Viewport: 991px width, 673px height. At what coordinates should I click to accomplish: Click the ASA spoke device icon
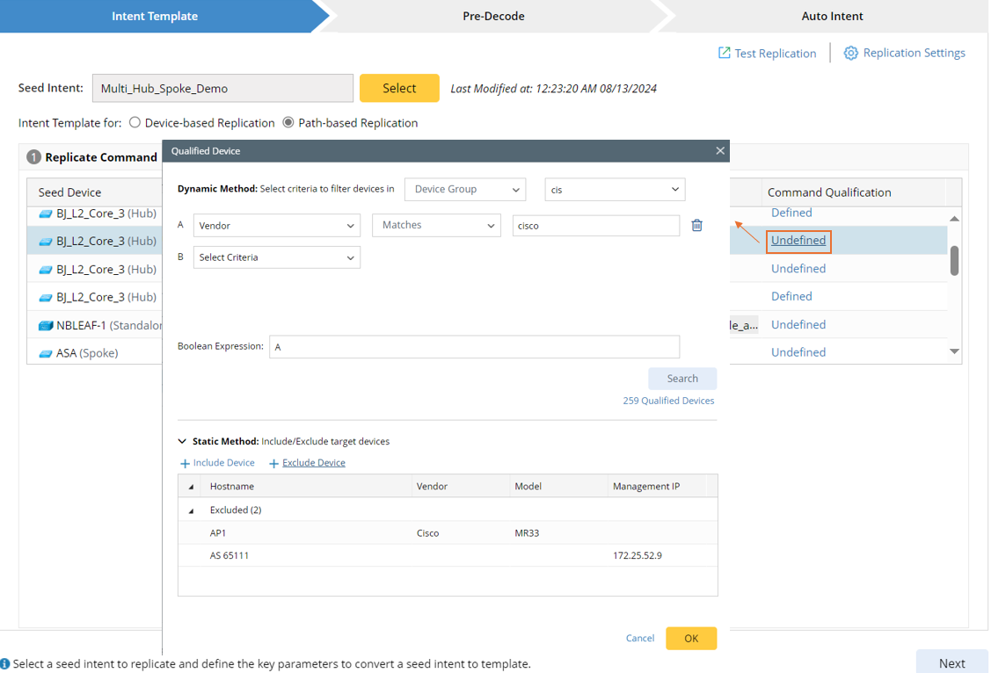tap(46, 353)
